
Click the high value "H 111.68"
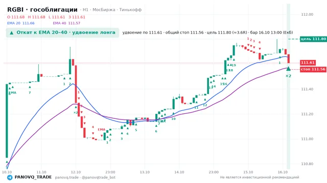tap(36, 17)
